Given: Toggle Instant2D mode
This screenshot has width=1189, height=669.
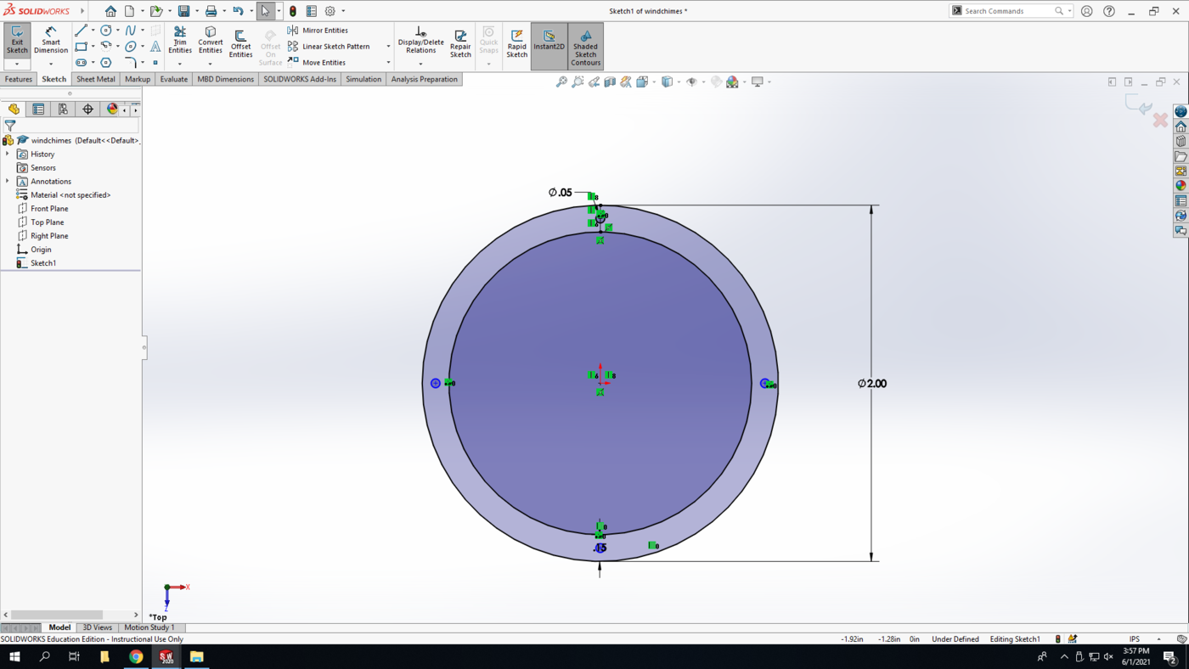Looking at the screenshot, I should click(549, 41).
